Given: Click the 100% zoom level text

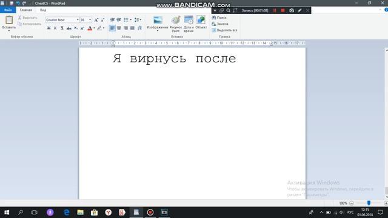Looking at the screenshot, I should click(343, 203).
